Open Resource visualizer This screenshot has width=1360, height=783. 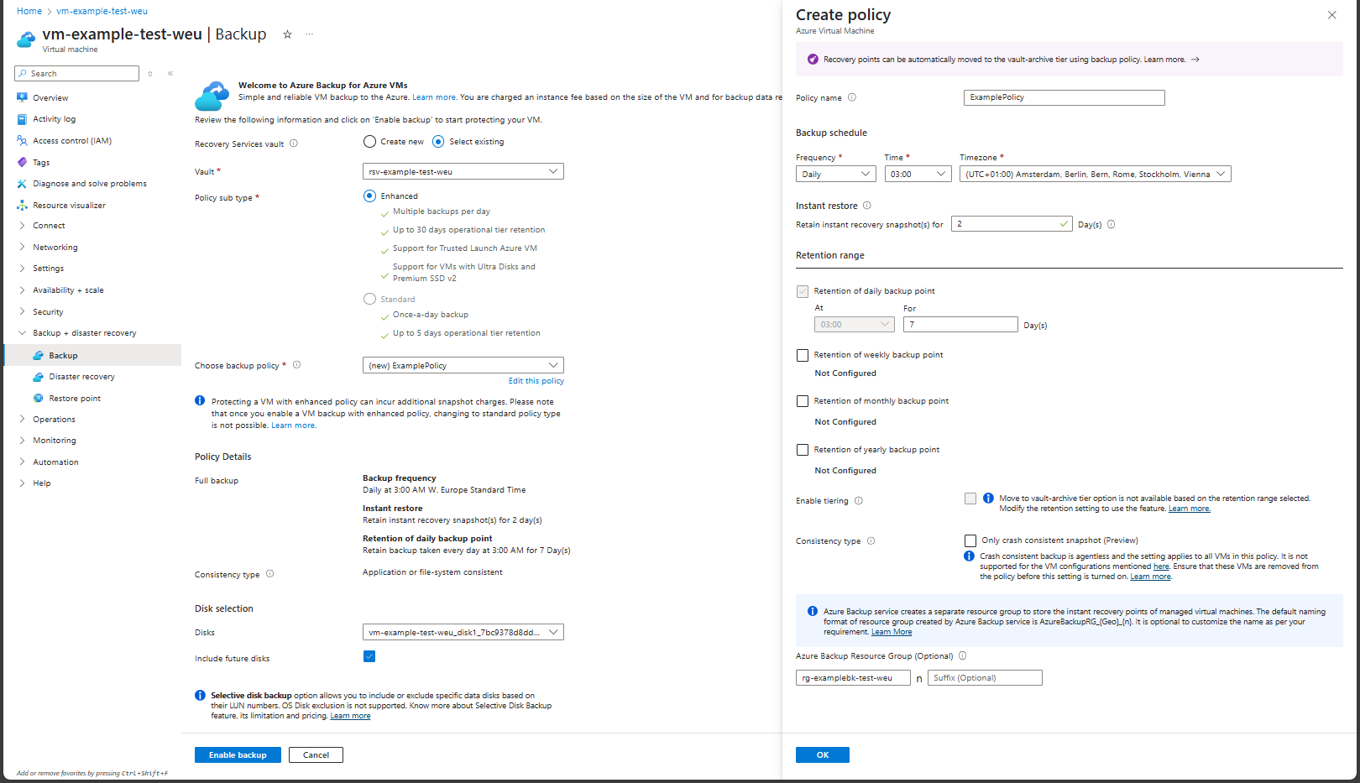[x=69, y=206]
